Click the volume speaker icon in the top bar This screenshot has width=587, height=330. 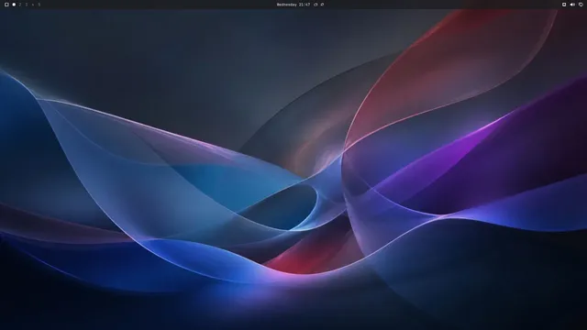[572, 5]
